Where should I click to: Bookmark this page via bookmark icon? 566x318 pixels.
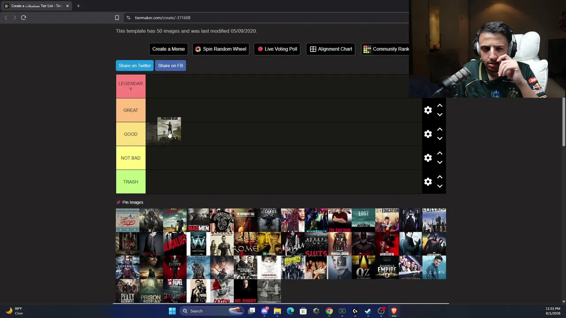pyautogui.click(x=117, y=18)
